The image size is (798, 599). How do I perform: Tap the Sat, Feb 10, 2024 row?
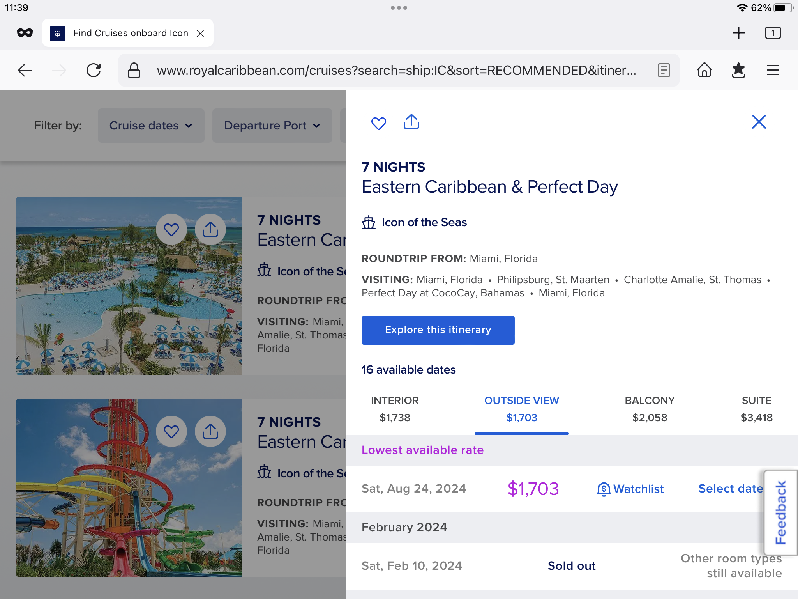pyautogui.click(x=572, y=566)
